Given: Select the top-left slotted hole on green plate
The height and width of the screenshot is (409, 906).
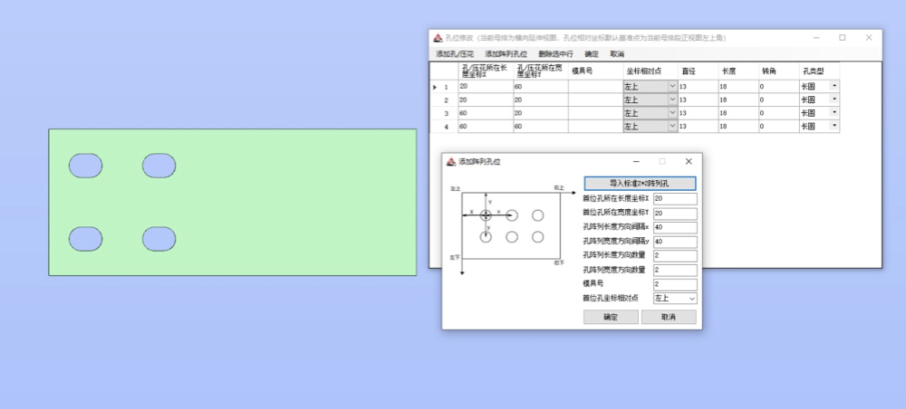Looking at the screenshot, I should pyautogui.click(x=86, y=166).
